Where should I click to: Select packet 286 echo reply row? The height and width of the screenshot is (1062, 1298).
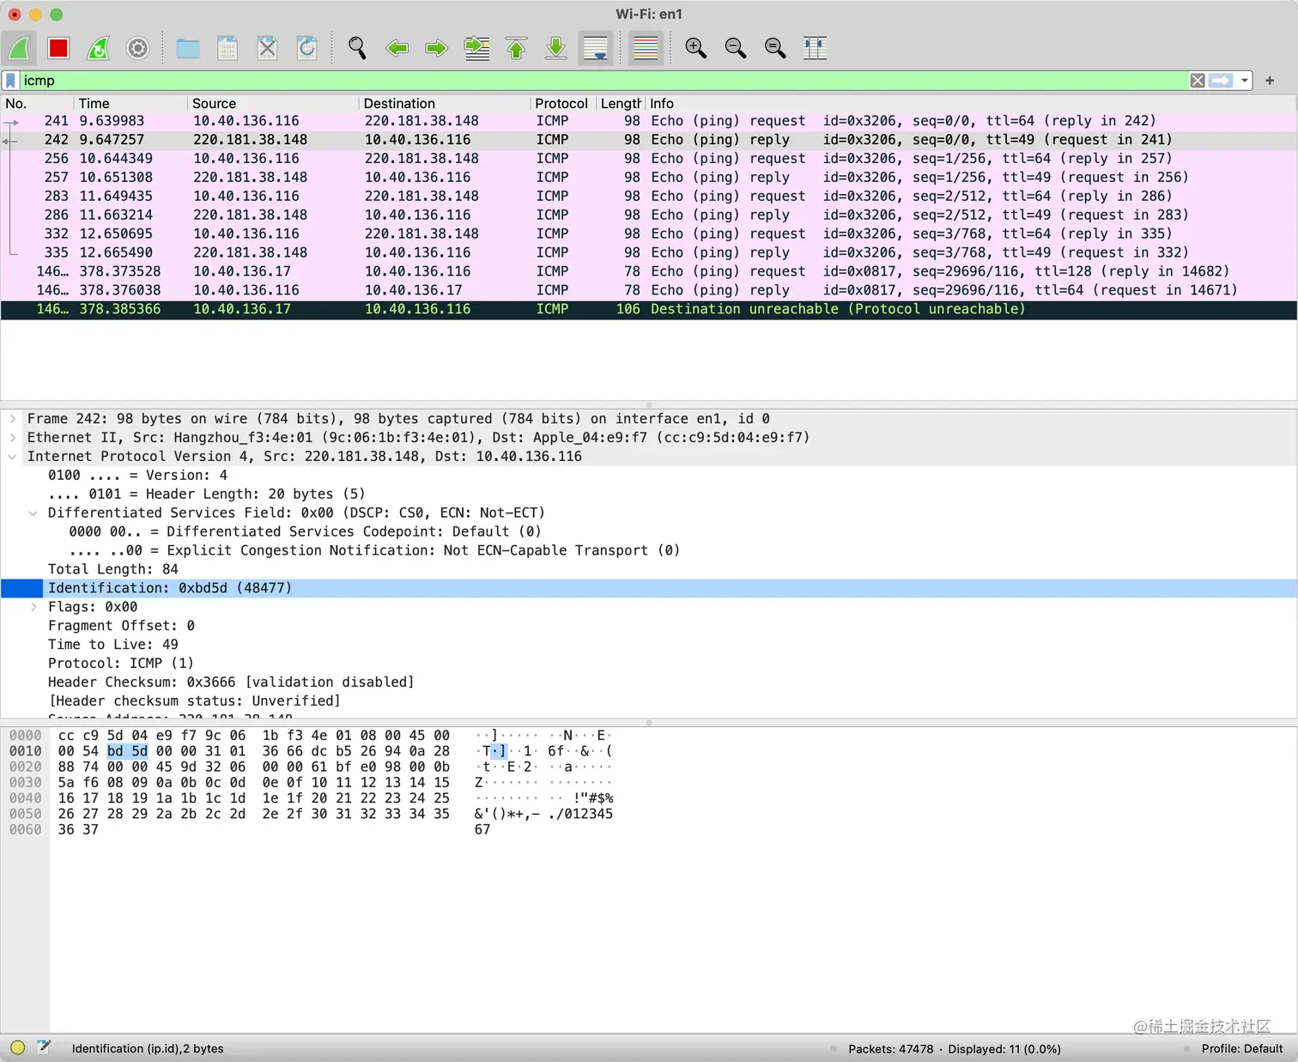point(649,215)
